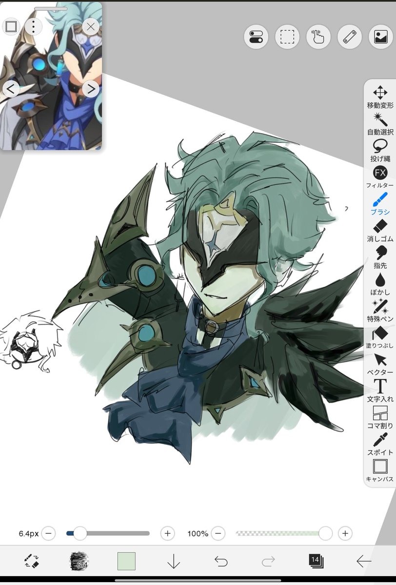Open layers panel showing 14
The width and height of the screenshot is (396, 585).
point(316,561)
